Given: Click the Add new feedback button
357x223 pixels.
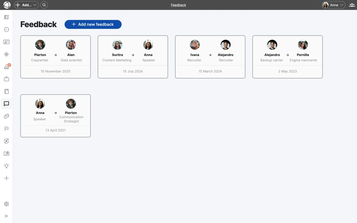Looking at the screenshot, I should click(93, 24).
